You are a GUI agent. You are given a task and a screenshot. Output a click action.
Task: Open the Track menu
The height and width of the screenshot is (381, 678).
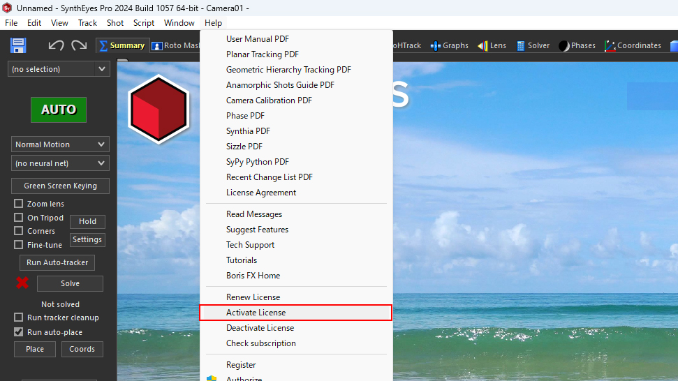tap(87, 23)
